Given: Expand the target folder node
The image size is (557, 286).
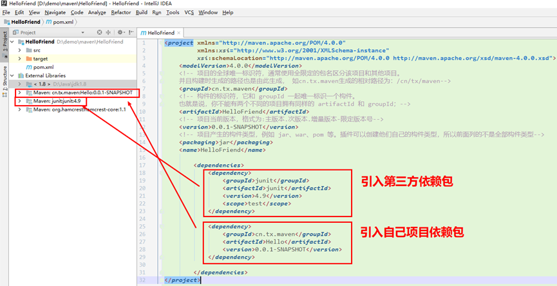Looking at the screenshot, I should click(20, 59).
